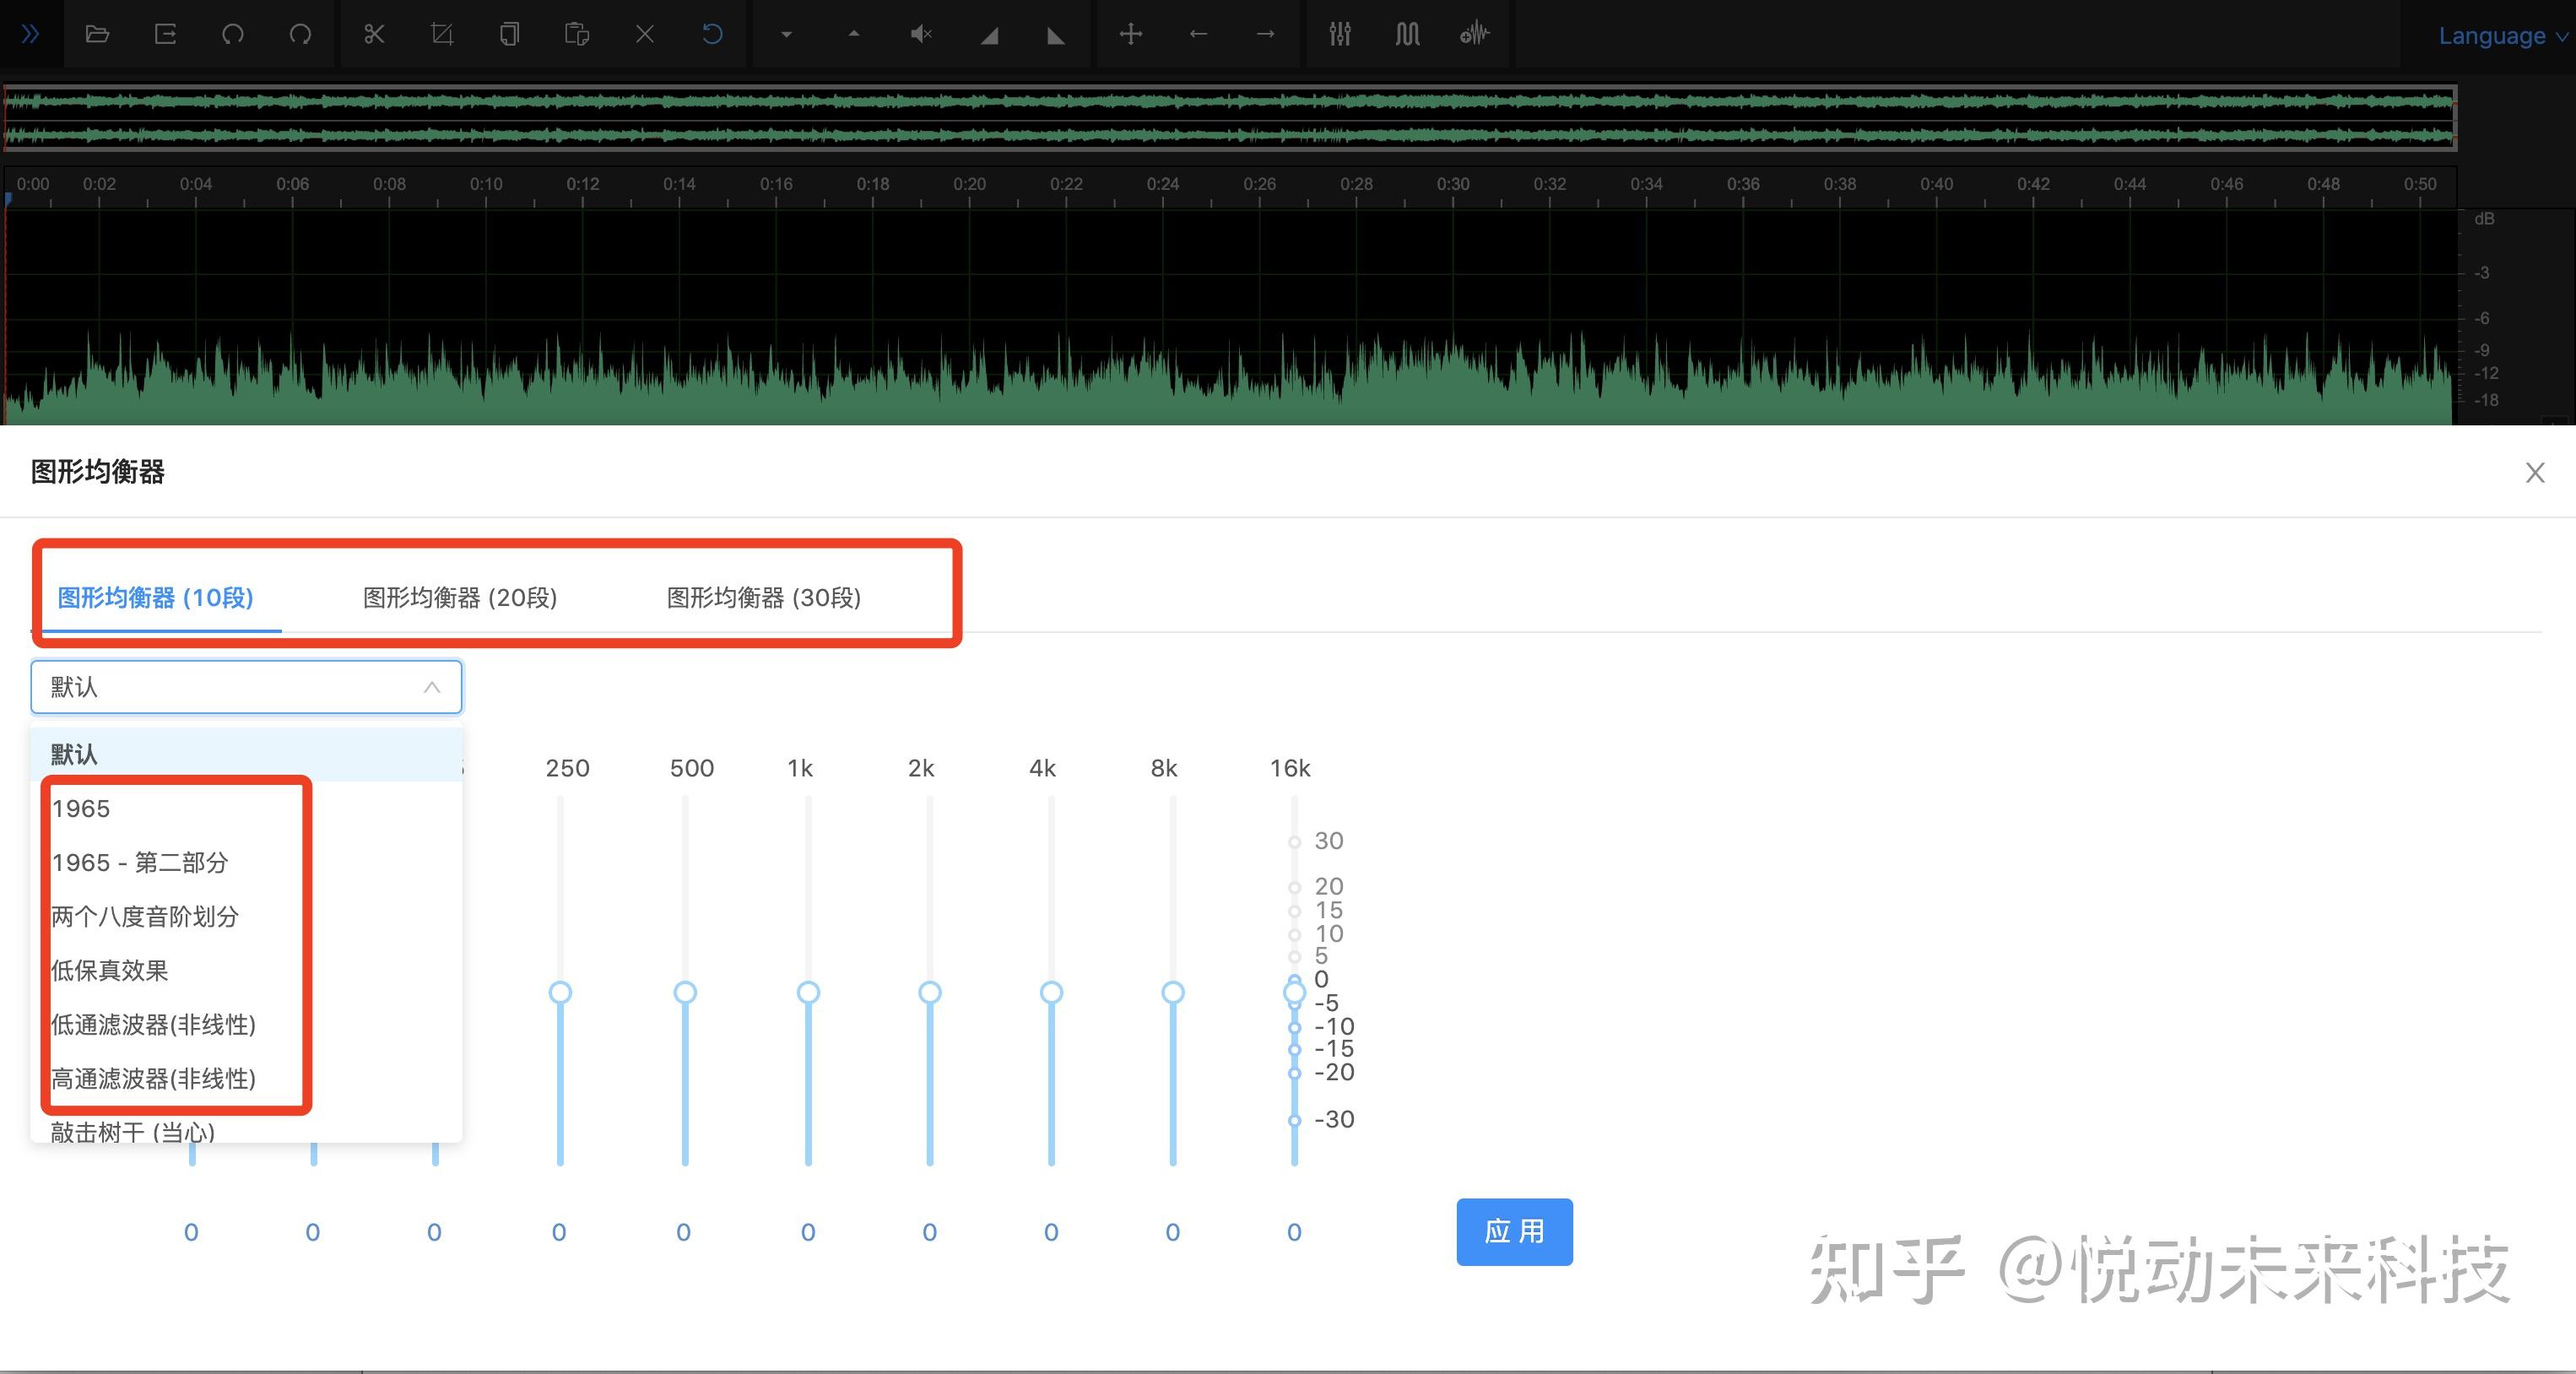Image resolution: width=2576 pixels, height=1374 pixels.
Task: Switch to 图形均衡器 (10段) tab
Action: tap(156, 598)
